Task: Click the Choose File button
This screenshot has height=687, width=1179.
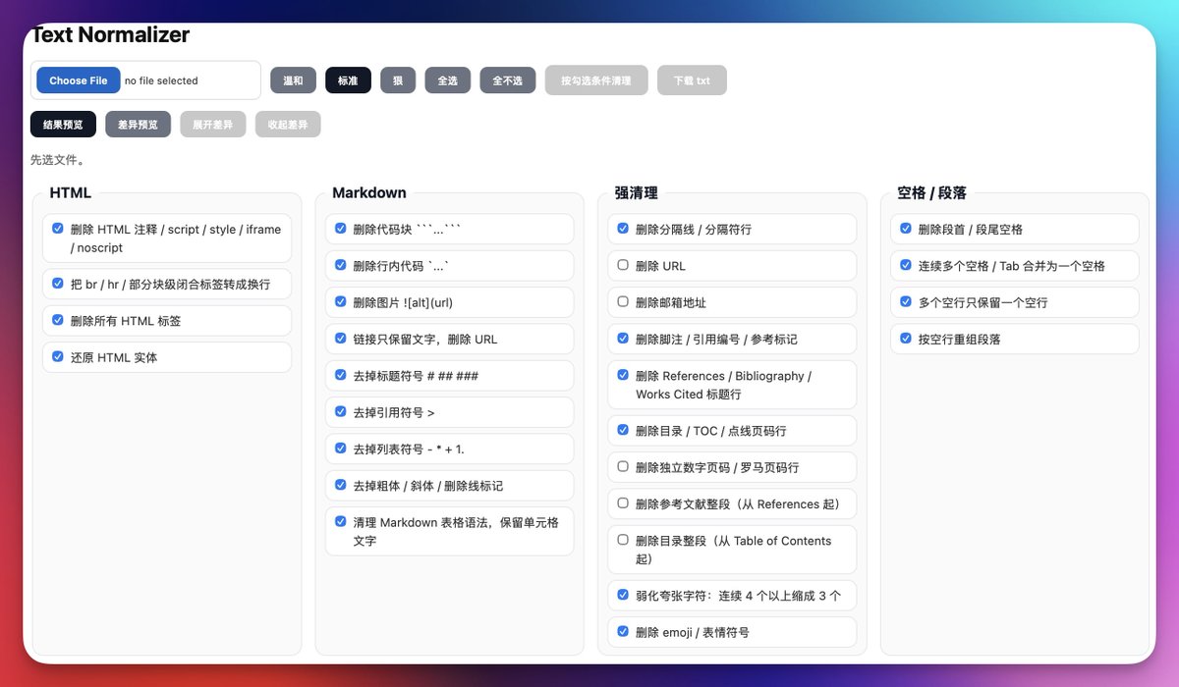Action: point(79,80)
